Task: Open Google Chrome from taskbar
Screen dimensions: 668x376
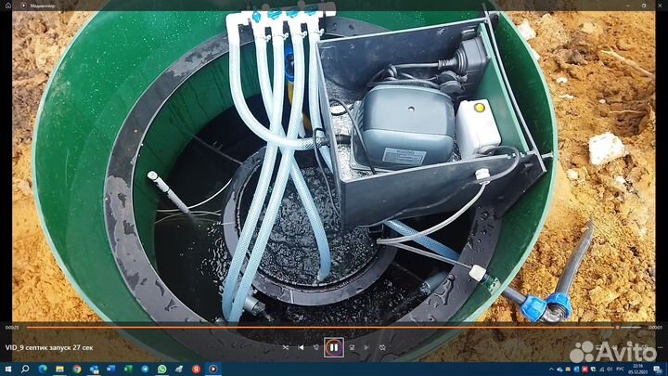Action: [77, 369]
